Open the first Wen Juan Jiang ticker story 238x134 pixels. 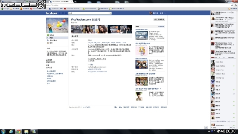coord(223,45)
